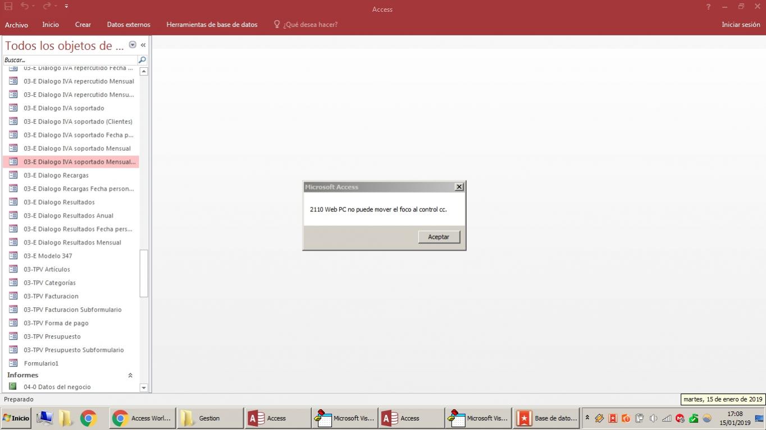Switch to the Crear ribbon tab
766x430 pixels.
click(x=83, y=25)
